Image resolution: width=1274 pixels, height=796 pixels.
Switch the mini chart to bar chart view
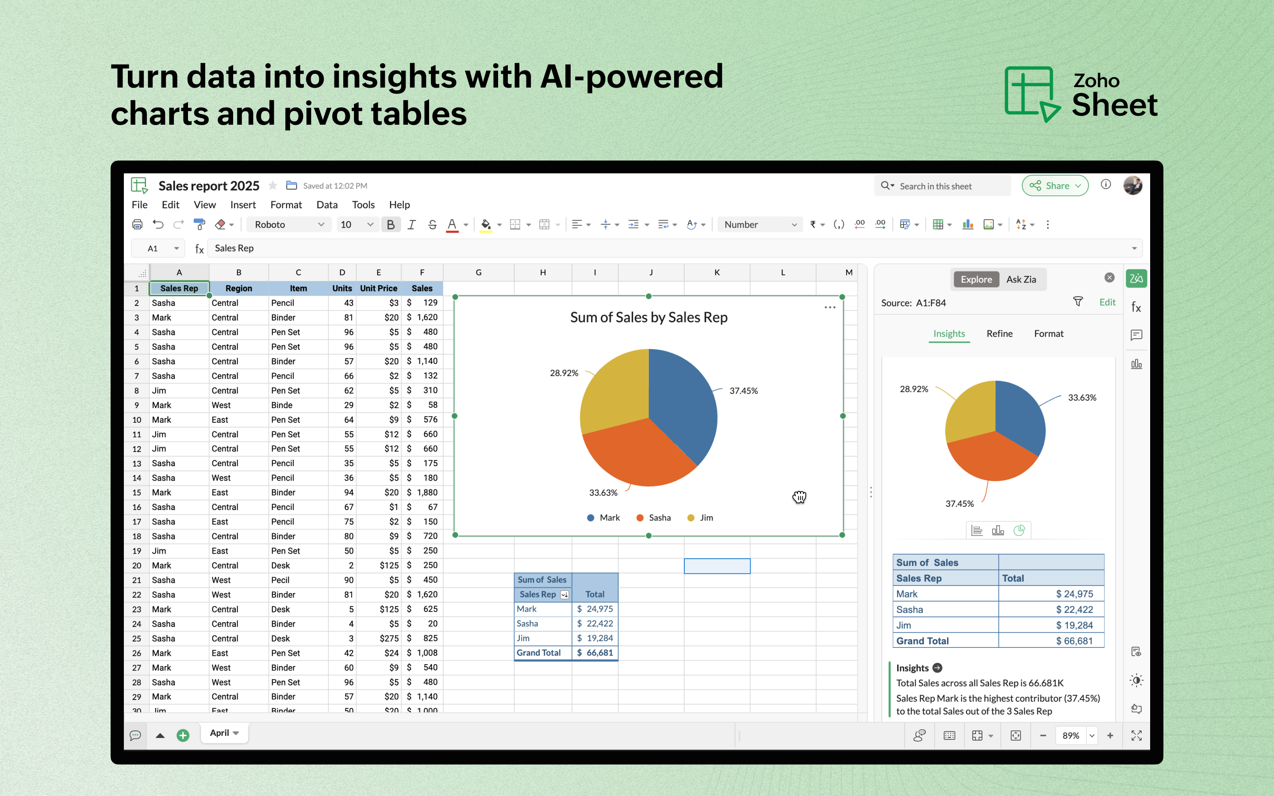coord(998,530)
